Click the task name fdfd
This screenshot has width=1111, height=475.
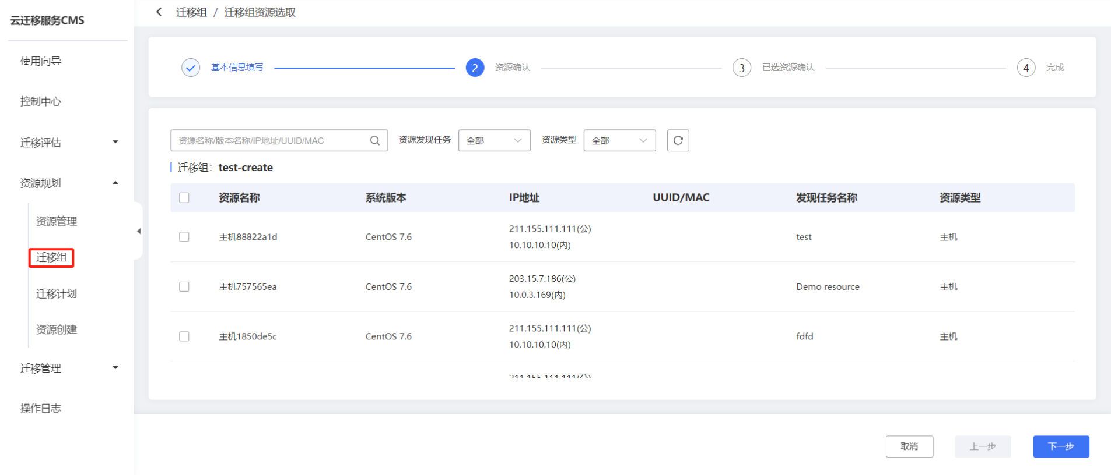[805, 336]
